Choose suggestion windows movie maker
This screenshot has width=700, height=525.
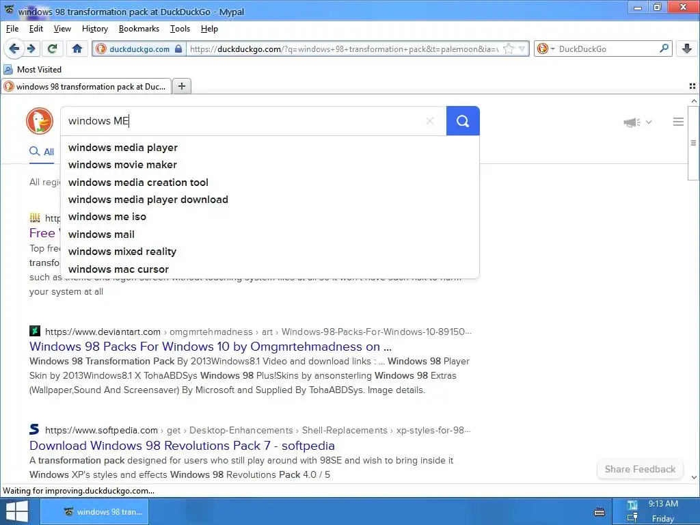pos(269,165)
